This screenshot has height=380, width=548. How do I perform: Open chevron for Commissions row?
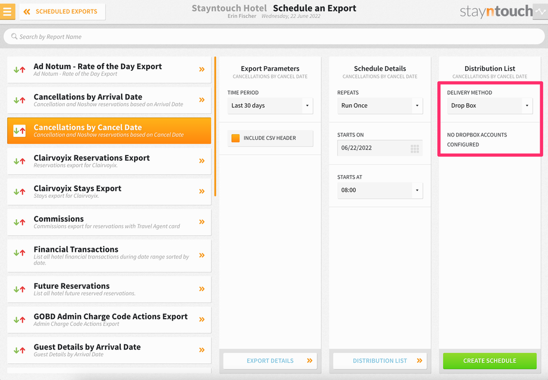[x=202, y=222]
